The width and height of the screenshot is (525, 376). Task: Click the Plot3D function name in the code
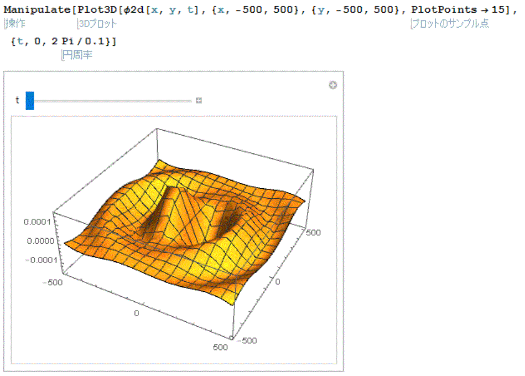click(96, 10)
